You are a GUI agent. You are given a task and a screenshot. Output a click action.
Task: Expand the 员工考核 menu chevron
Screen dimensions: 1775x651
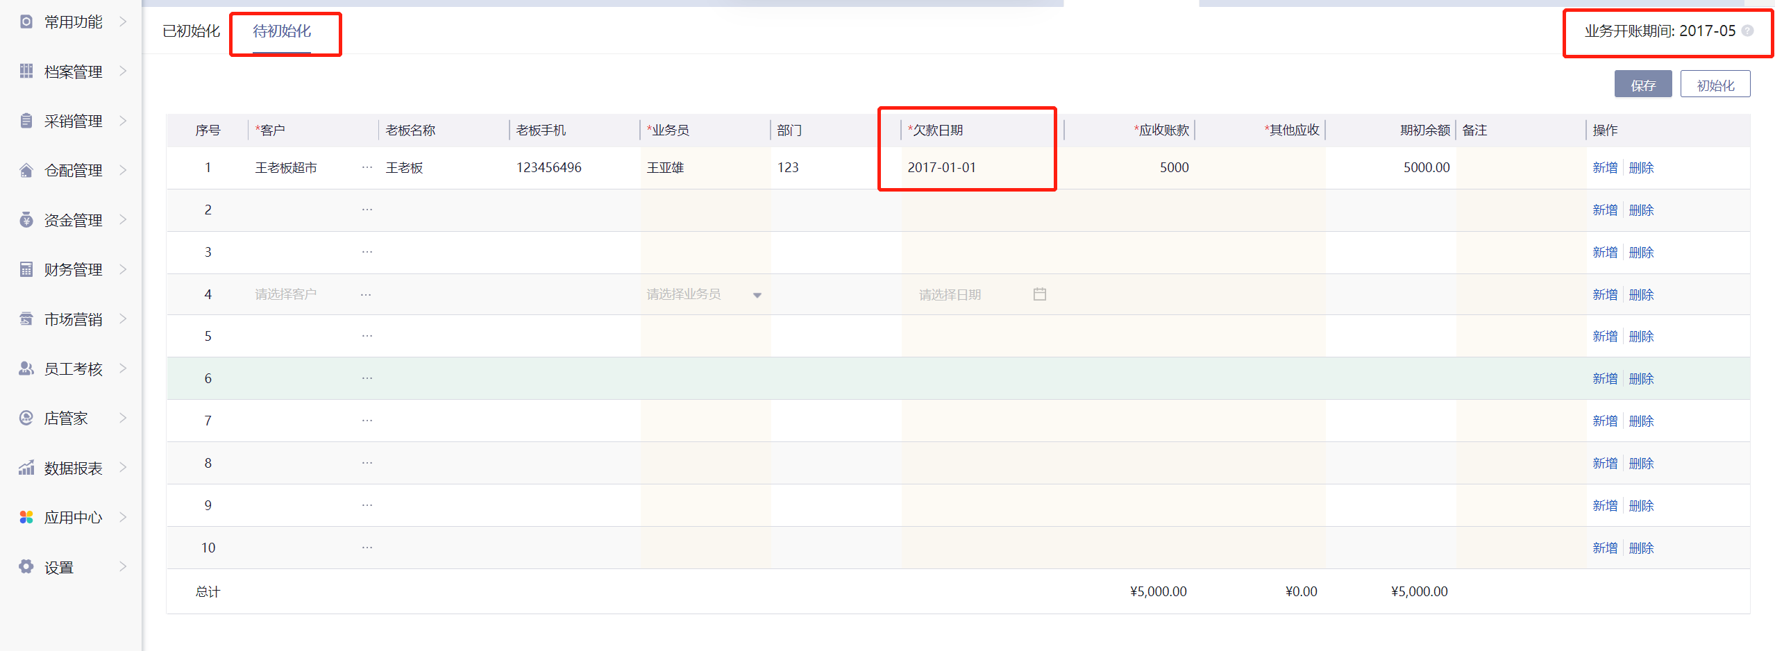(x=123, y=369)
